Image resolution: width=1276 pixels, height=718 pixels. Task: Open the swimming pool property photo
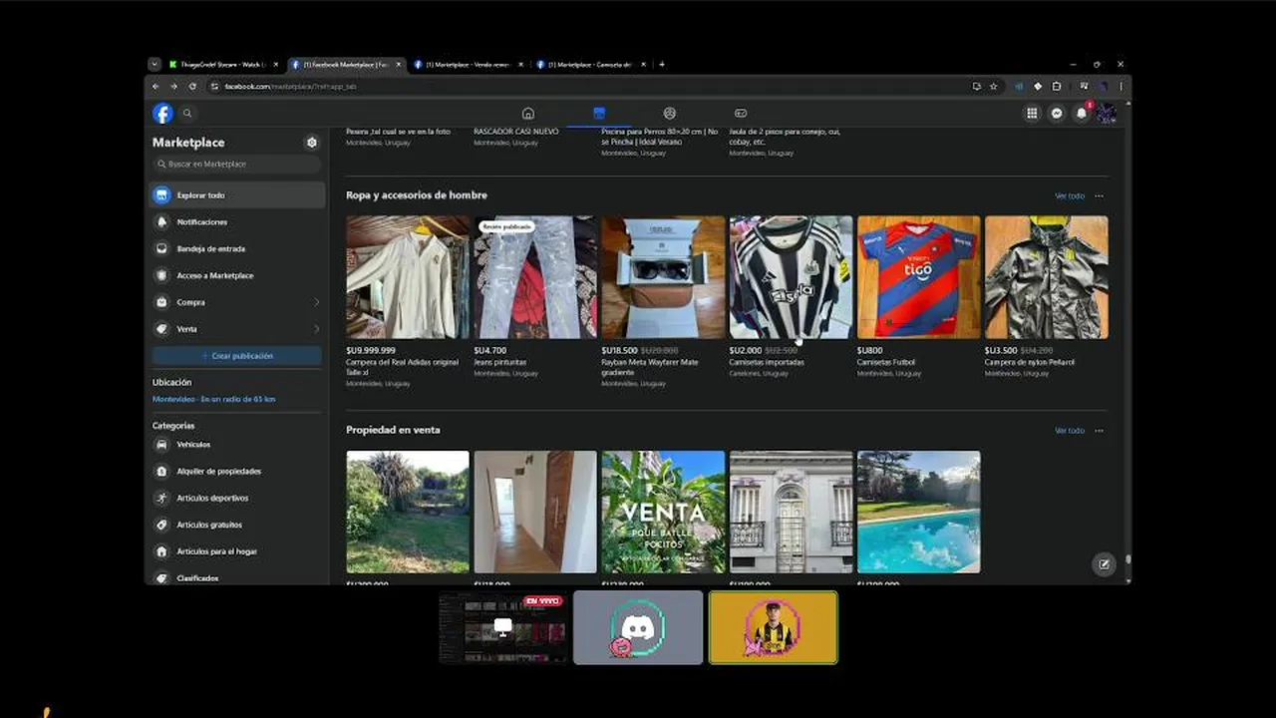tap(919, 512)
